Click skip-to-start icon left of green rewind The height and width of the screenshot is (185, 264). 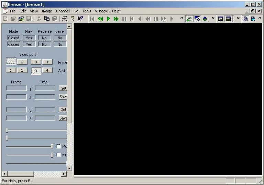click(x=92, y=19)
